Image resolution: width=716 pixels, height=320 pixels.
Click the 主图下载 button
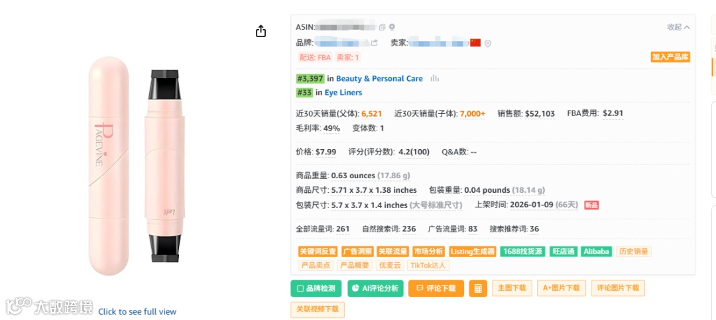(512, 288)
